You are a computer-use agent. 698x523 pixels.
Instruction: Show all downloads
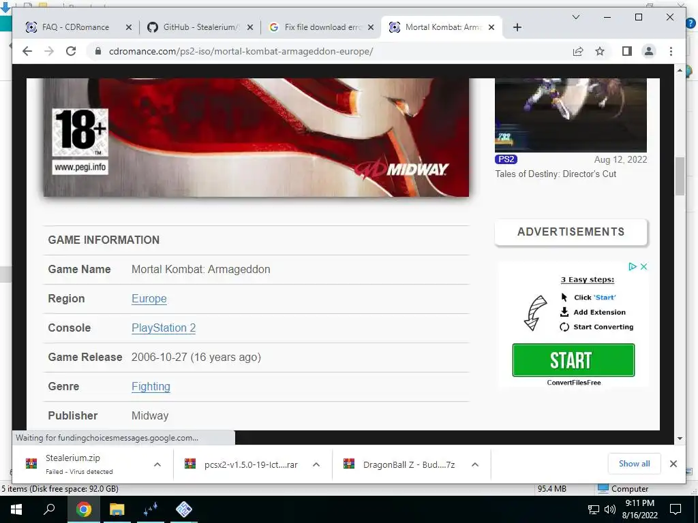click(634, 463)
